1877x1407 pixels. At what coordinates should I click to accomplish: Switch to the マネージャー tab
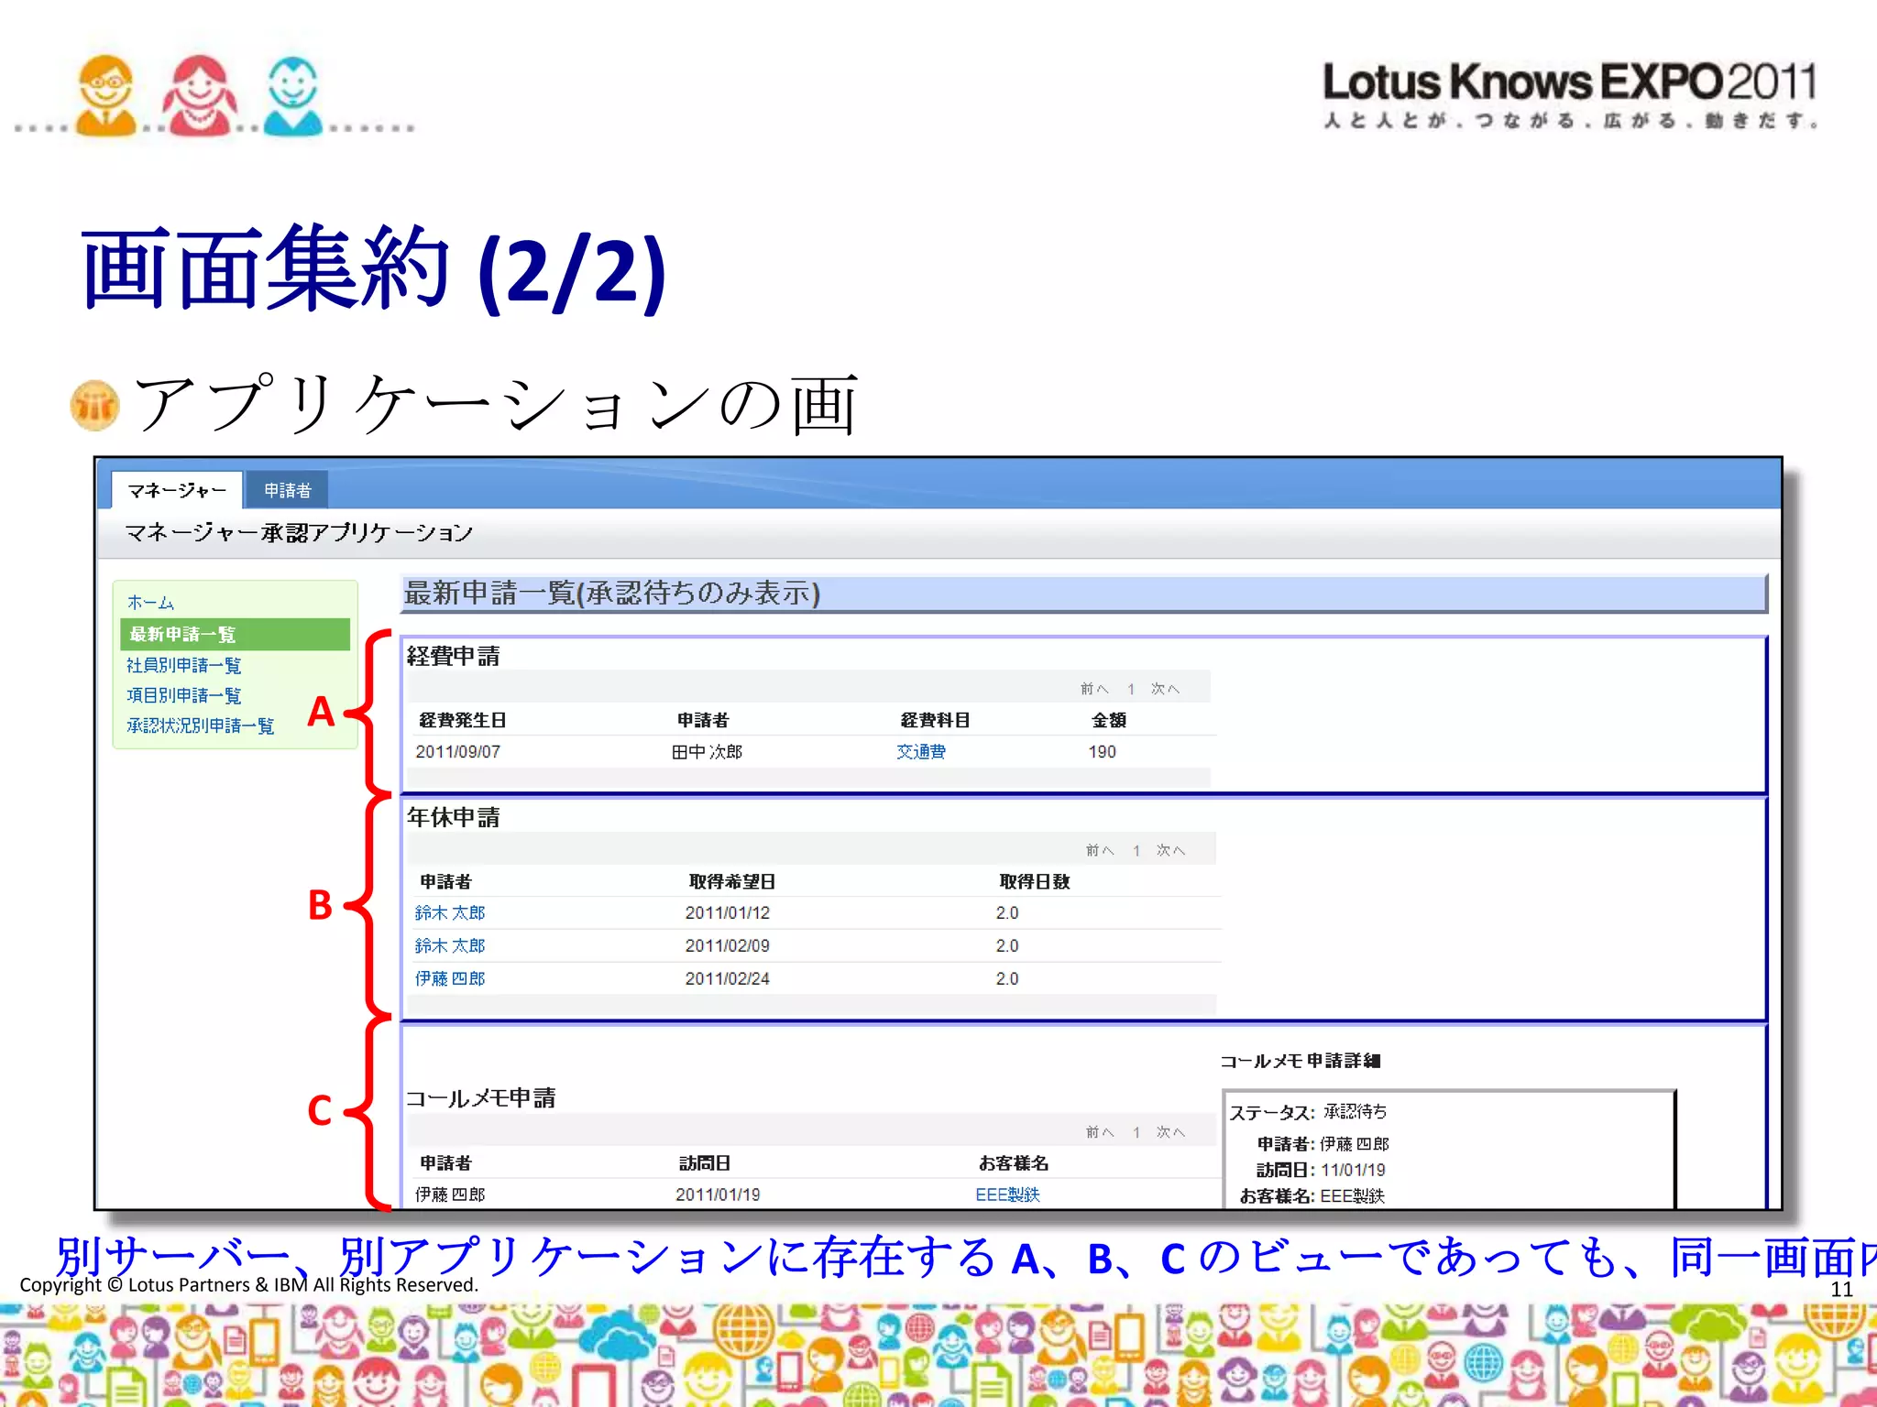point(177,490)
